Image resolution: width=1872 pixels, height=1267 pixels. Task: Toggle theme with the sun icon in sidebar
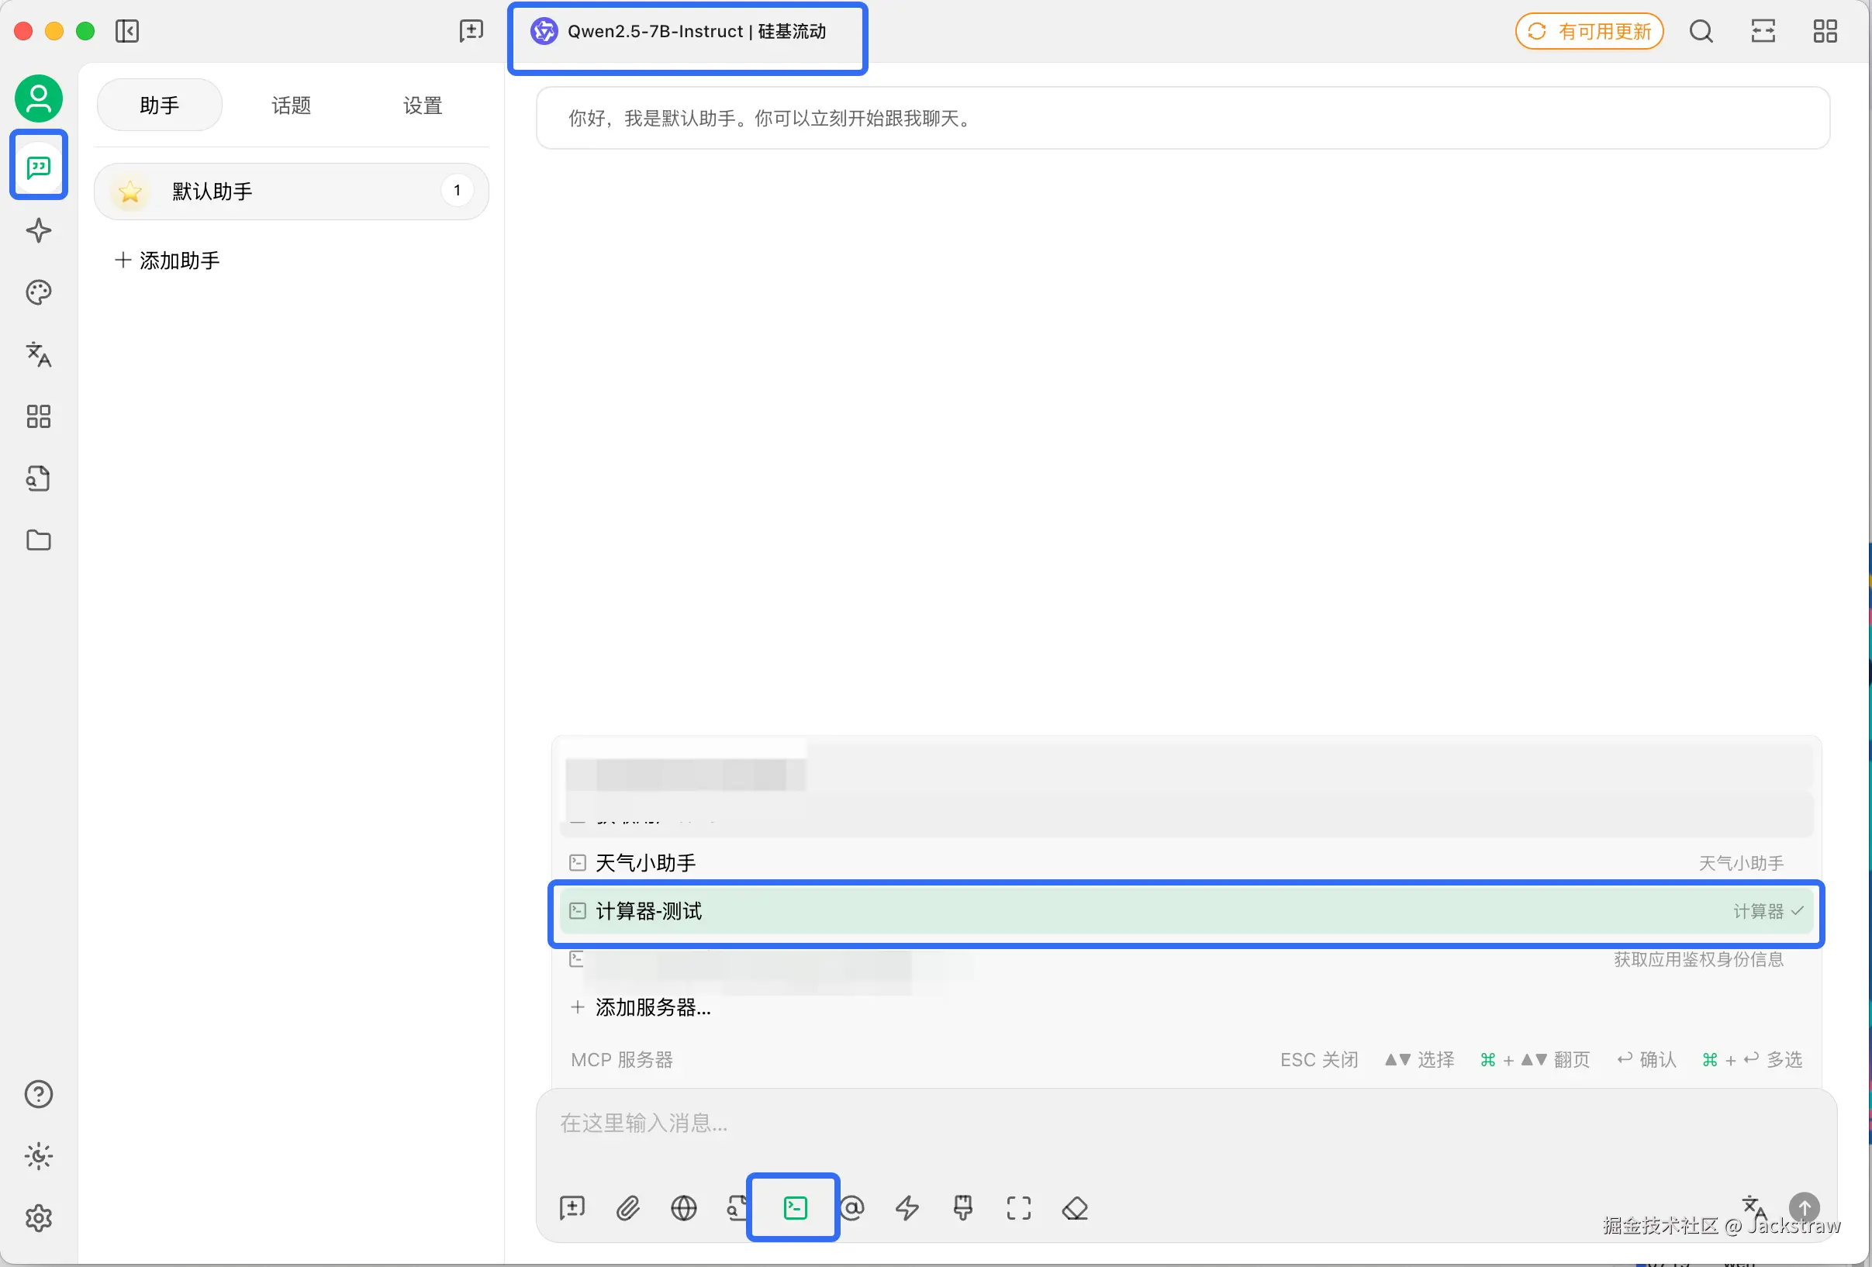39,1156
